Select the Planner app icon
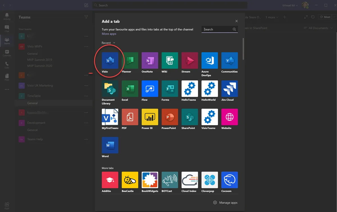Image resolution: width=337 pixels, height=212 pixels. pos(130,60)
